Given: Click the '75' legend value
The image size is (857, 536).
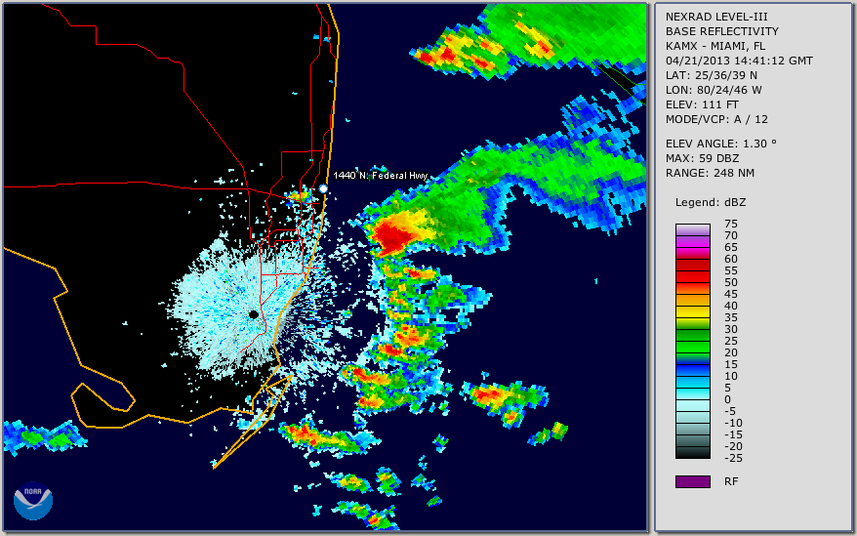Looking at the screenshot, I should (731, 224).
